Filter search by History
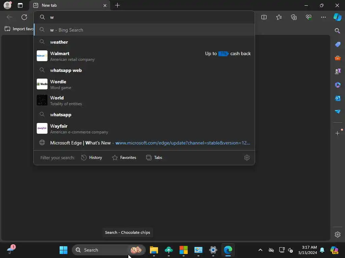 92,158
